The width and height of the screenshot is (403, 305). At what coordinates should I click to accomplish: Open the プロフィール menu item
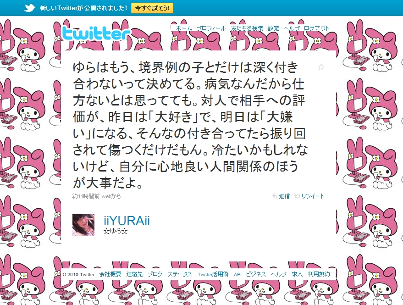pyautogui.click(x=211, y=28)
